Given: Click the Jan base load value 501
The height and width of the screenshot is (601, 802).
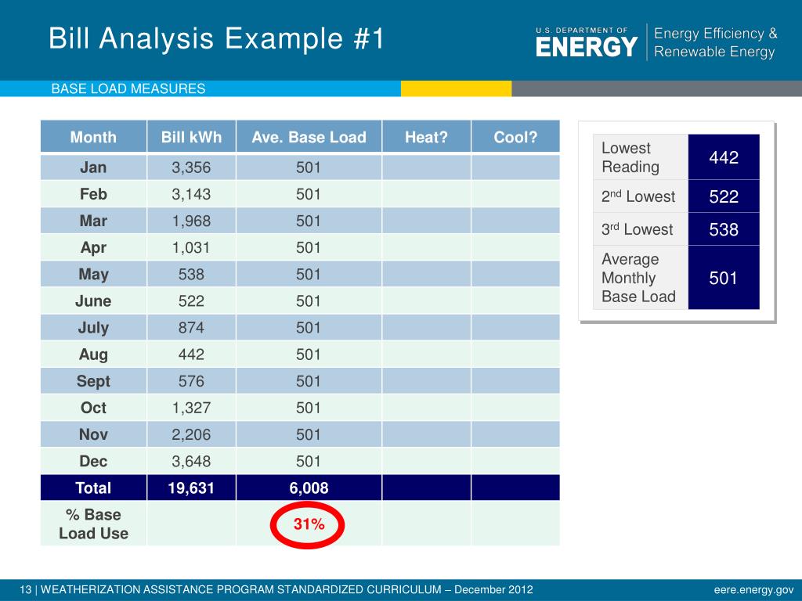Looking at the screenshot, I should [x=309, y=167].
